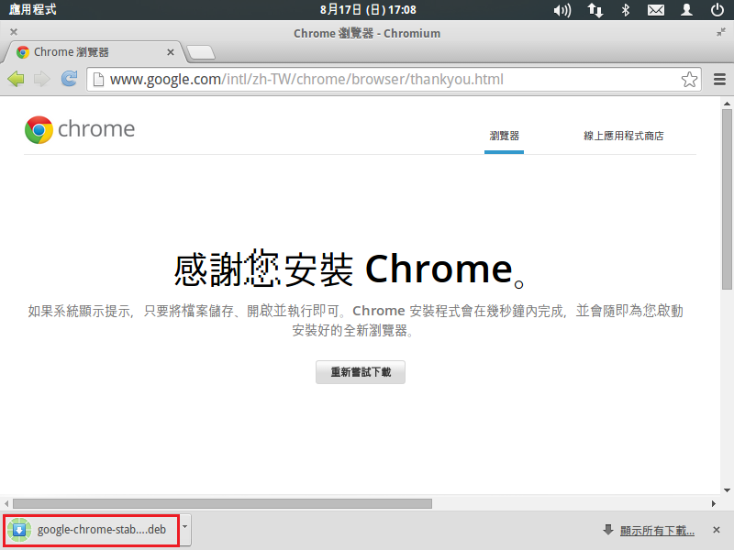Click the 顯示所有下載 link
734x550 pixels.
click(657, 531)
